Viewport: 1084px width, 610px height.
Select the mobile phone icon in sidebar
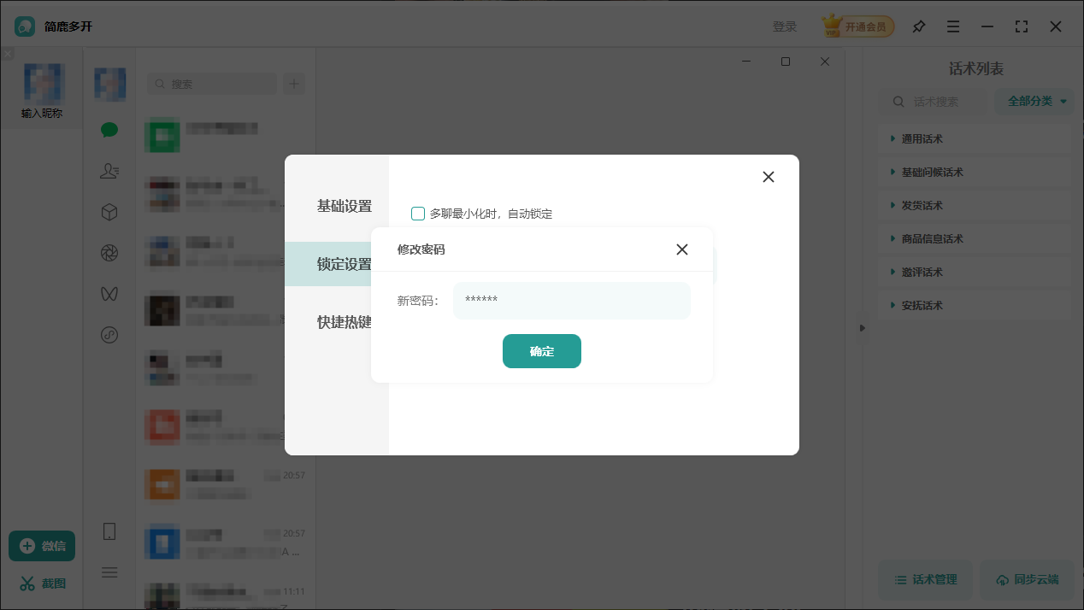[x=109, y=531]
